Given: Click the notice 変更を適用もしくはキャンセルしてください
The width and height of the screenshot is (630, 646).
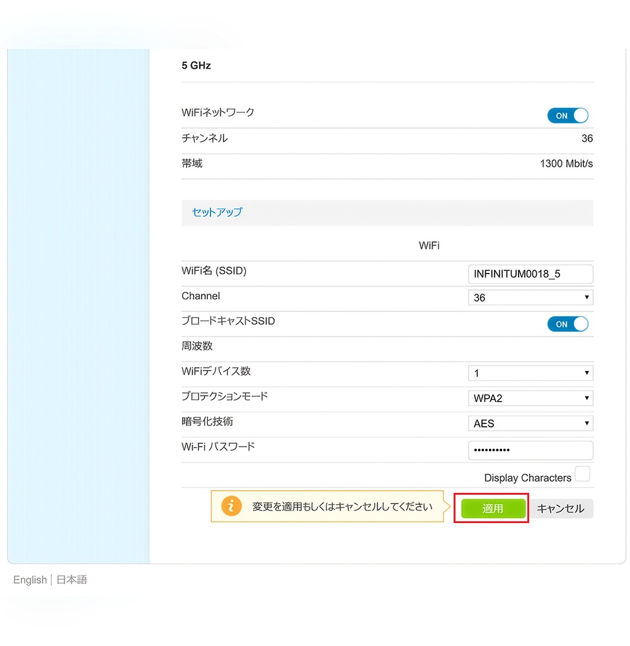Looking at the screenshot, I should click(x=342, y=506).
